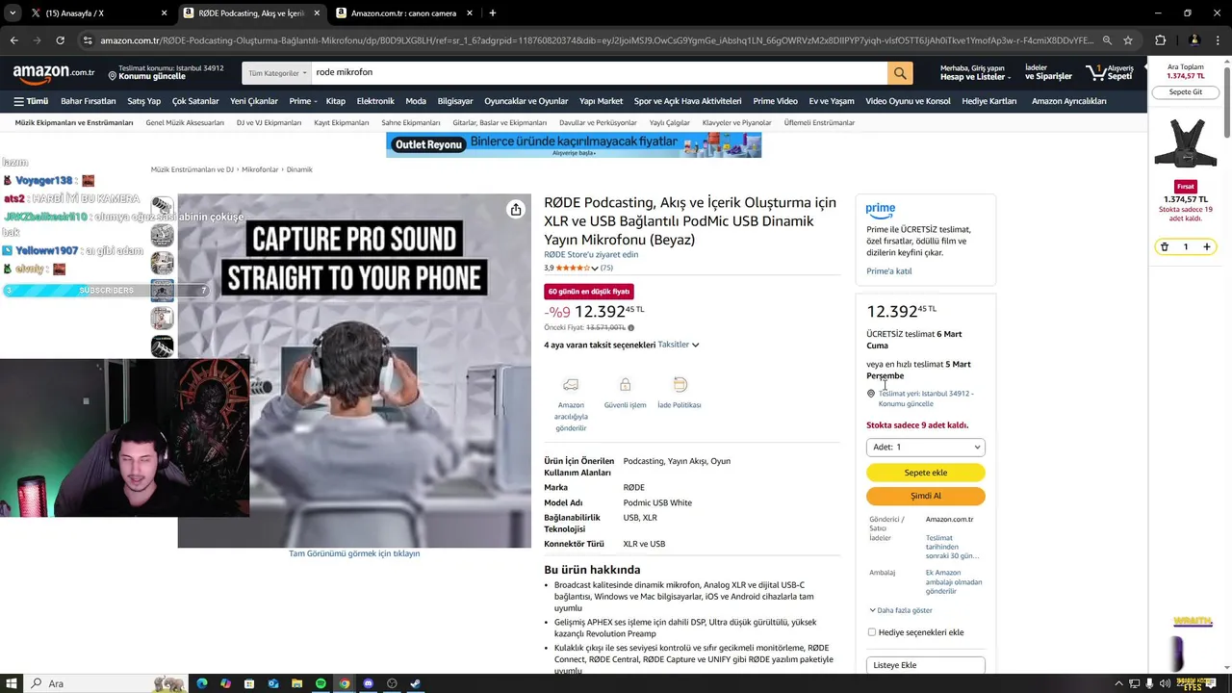
Task: Click the info icon beside Önceki Fiyat
Action: (631, 328)
